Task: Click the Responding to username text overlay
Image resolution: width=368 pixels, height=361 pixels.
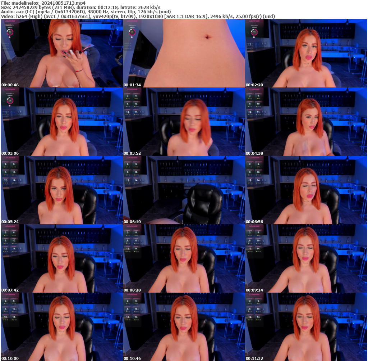Action: (x=10, y=25)
